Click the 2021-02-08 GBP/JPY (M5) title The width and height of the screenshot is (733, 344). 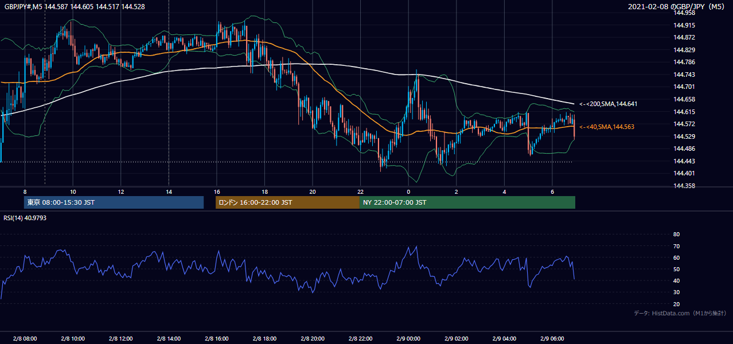(x=677, y=6)
